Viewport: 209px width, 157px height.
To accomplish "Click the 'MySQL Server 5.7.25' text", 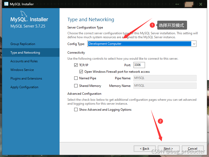I will tap(28, 26).
